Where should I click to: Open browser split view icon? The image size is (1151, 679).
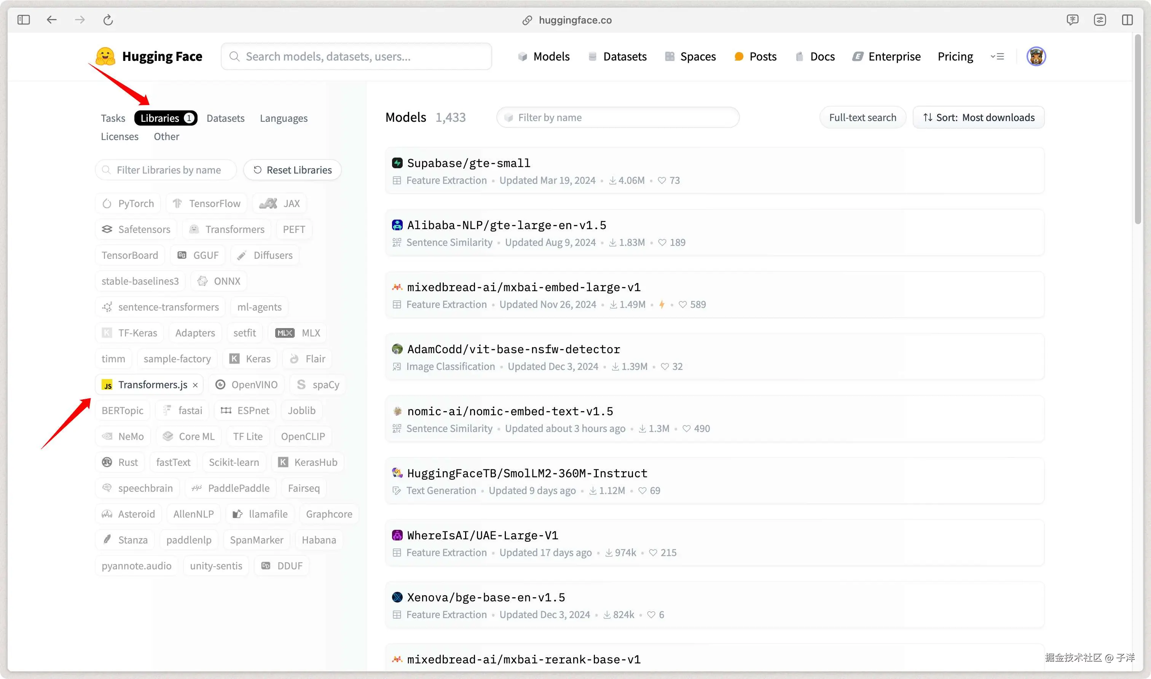point(1127,20)
